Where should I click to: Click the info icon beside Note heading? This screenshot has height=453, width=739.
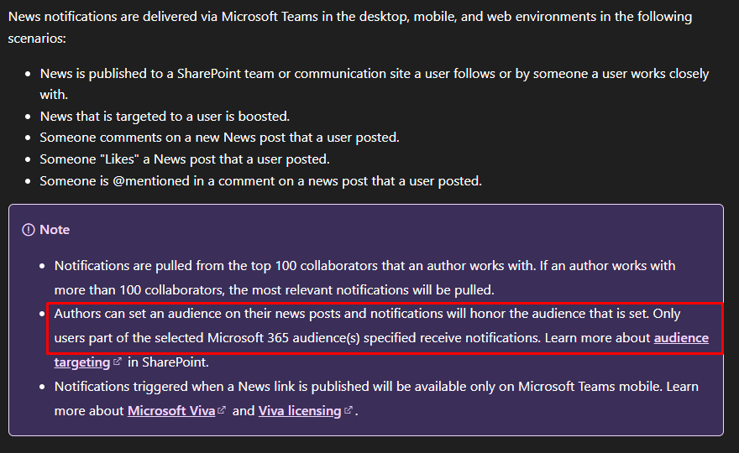tap(29, 230)
